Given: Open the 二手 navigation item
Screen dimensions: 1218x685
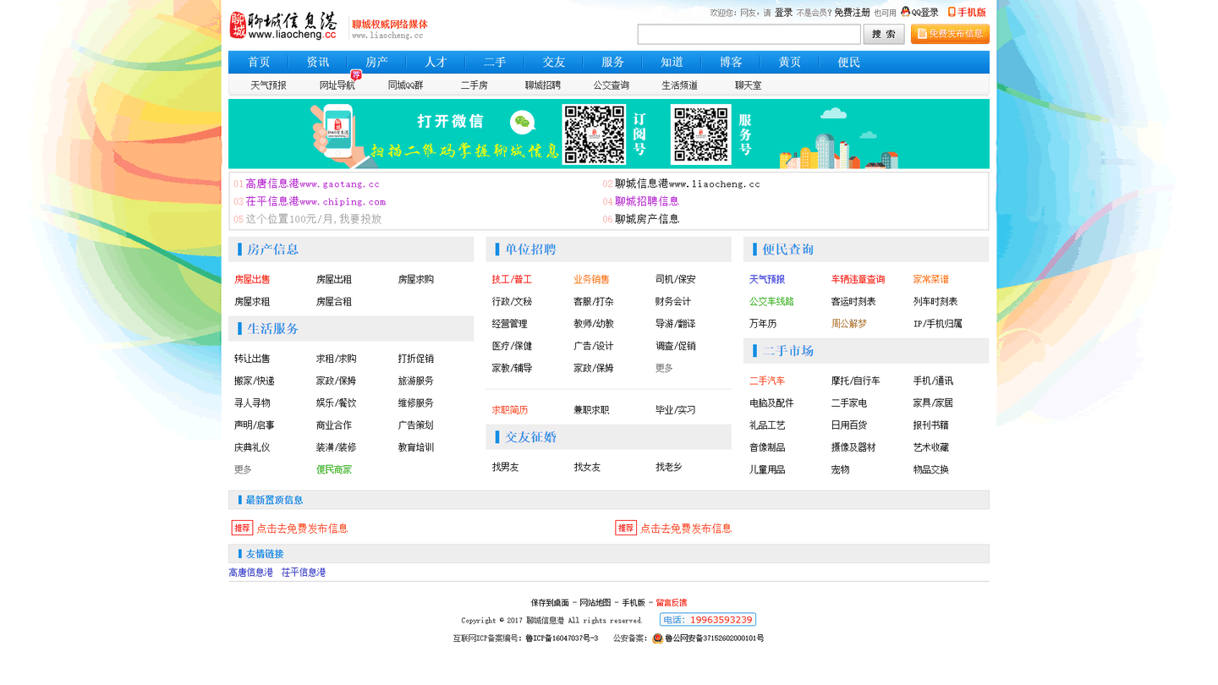Looking at the screenshot, I should [495, 63].
